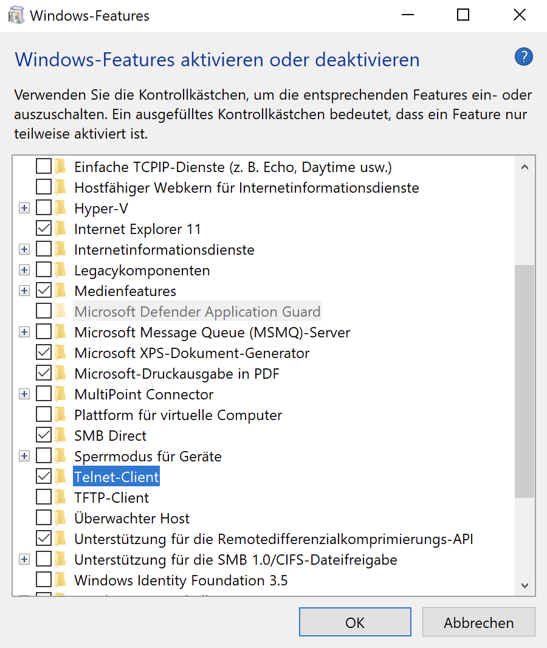Image resolution: width=547 pixels, height=648 pixels.
Task: Uncheck the Telnet-Client checkbox
Action: click(x=44, y=476)
